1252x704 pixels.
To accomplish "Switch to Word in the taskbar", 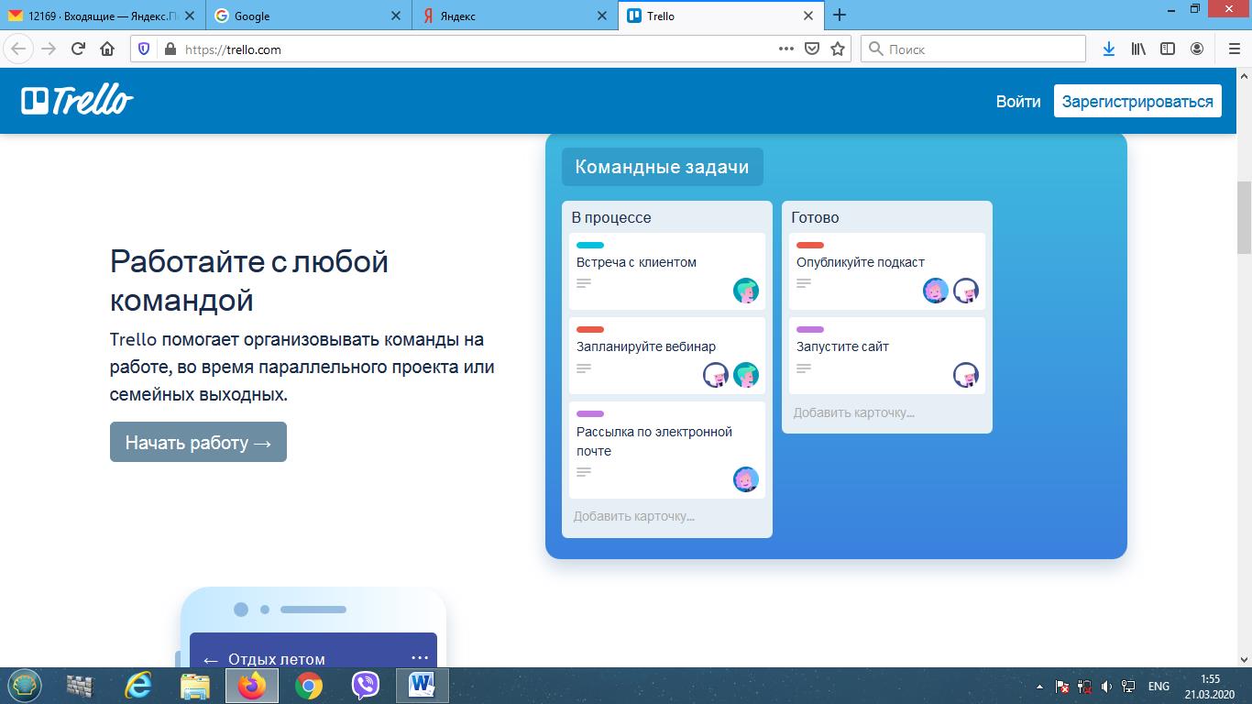I will tap(423, 685).
